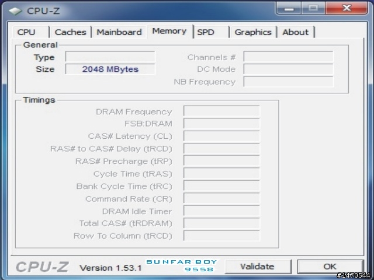
Task: Click the CPU-Z logo text at bottom
Action: coord(42,267)
